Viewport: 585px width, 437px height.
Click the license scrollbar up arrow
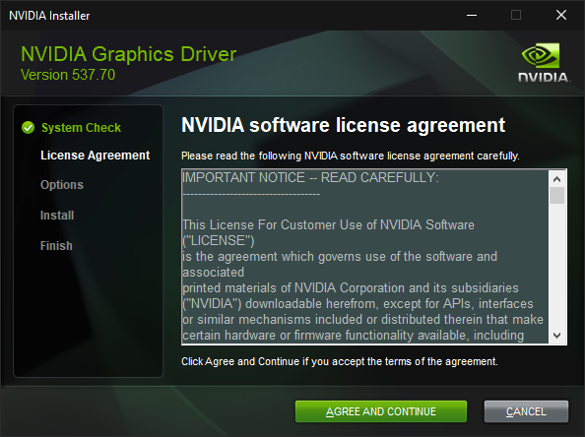point(556,179)
